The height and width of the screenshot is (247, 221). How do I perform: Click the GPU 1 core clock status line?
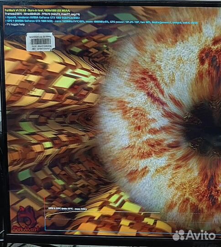pyautogui.click(x=101, y=22)
